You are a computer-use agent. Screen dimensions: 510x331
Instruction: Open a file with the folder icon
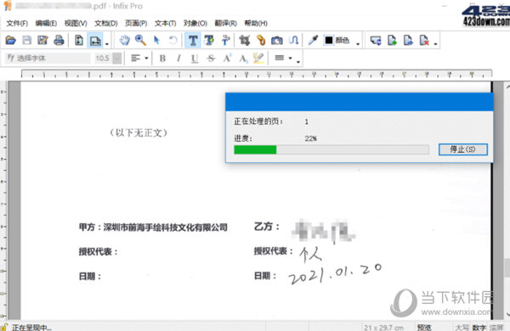pos(11,40)
